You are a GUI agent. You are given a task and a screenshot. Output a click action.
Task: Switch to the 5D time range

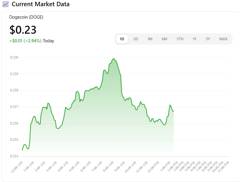tap(136, 39)
